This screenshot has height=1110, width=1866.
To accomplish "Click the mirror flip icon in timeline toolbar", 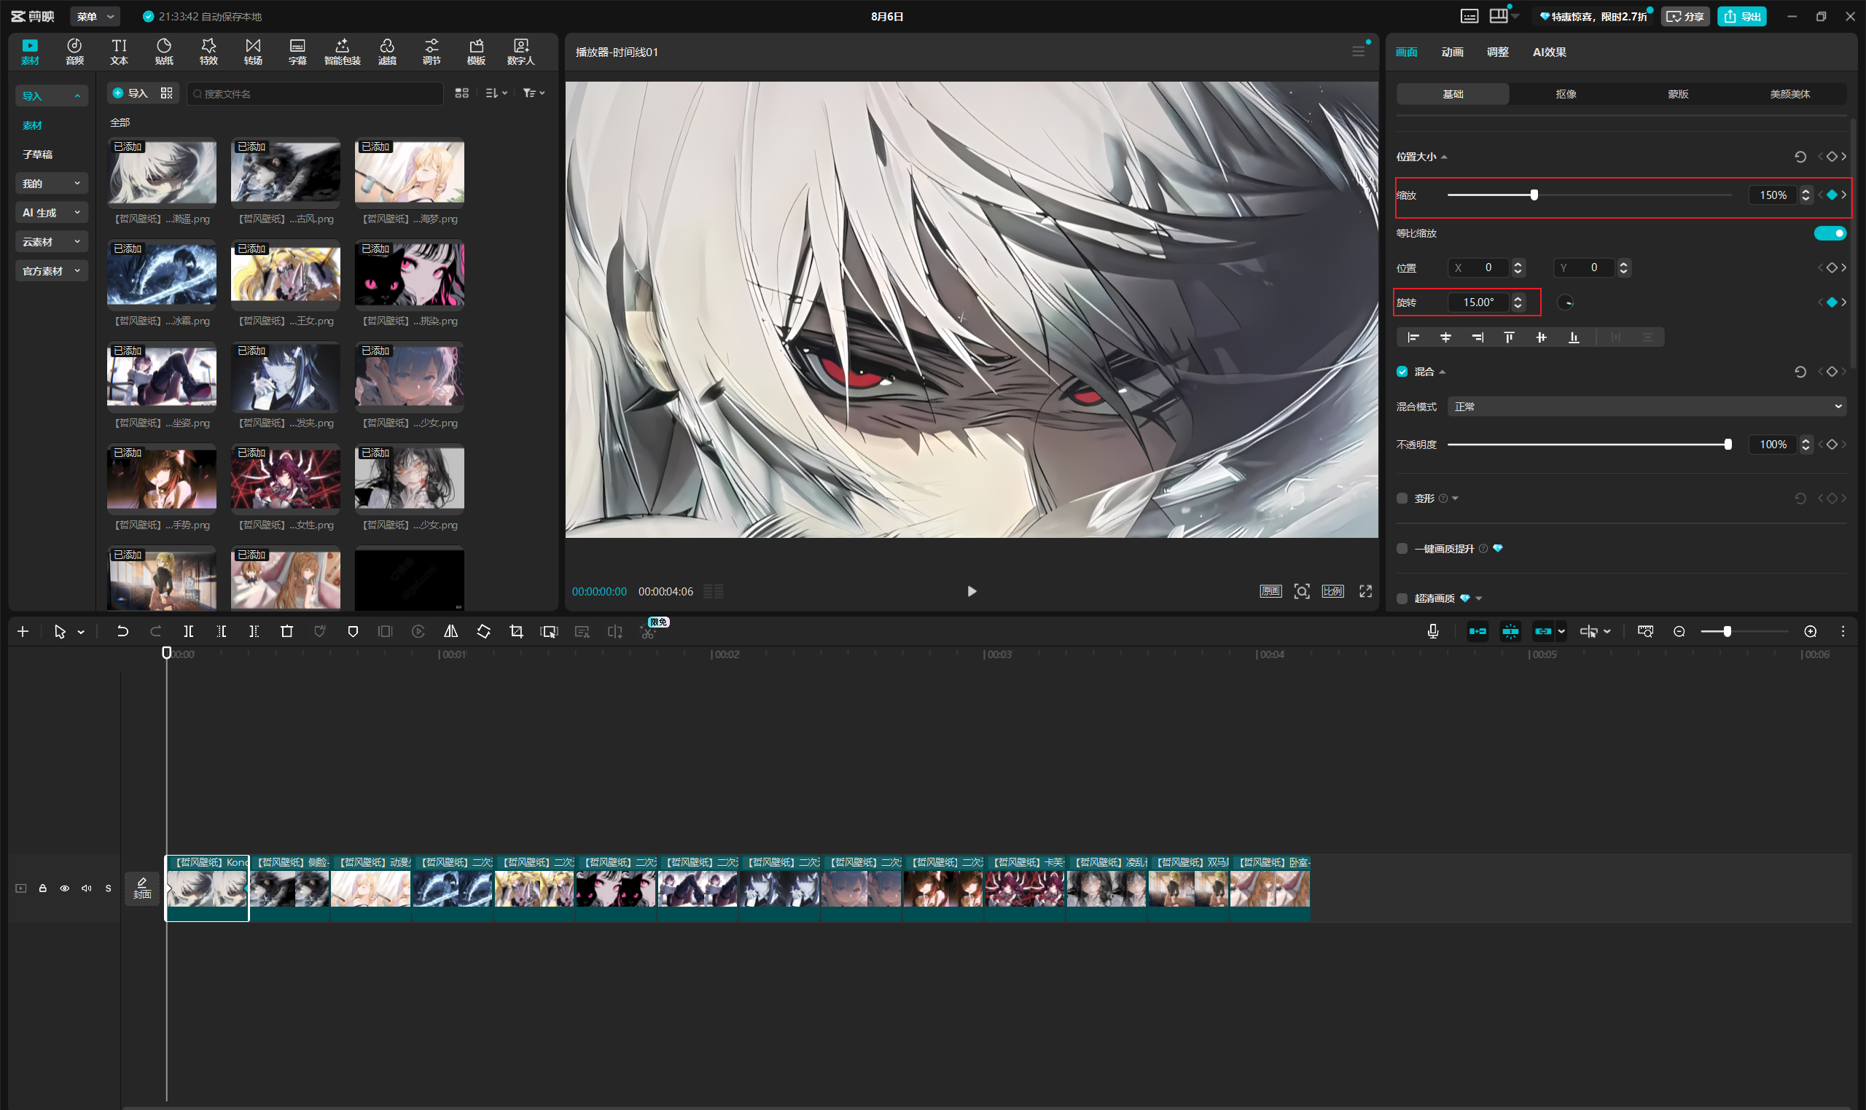I will click(451, 631).
